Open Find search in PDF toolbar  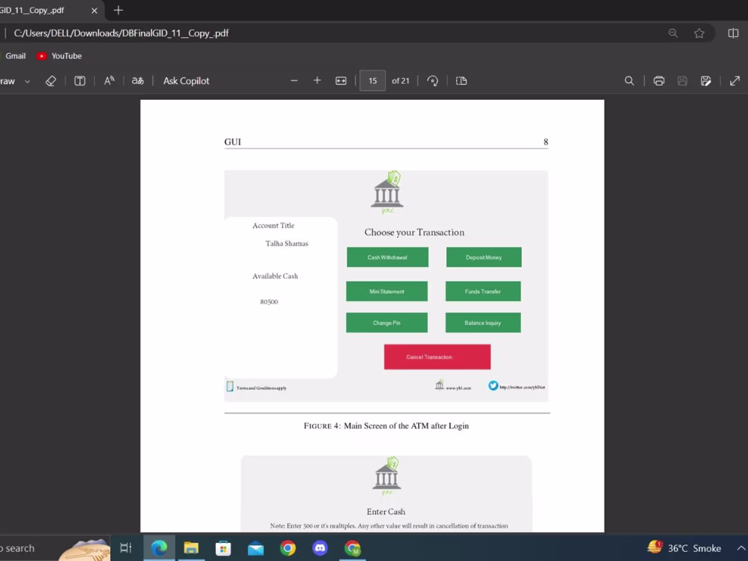point(629,81)
